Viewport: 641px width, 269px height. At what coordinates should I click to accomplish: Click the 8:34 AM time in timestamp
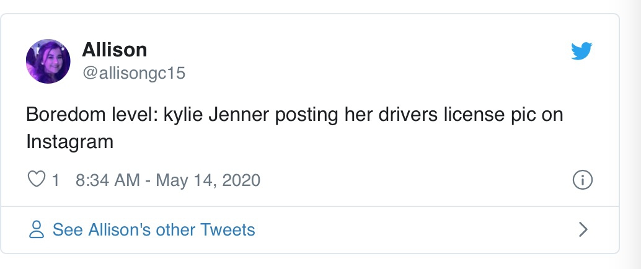107,180
